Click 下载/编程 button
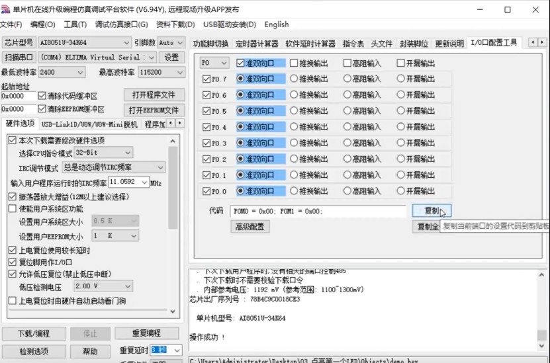Screen dimensions: 550x363 (x=34, y=334)
